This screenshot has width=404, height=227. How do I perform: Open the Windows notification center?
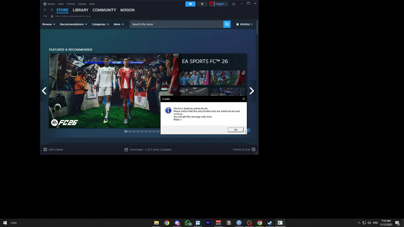tap(397, 223)
